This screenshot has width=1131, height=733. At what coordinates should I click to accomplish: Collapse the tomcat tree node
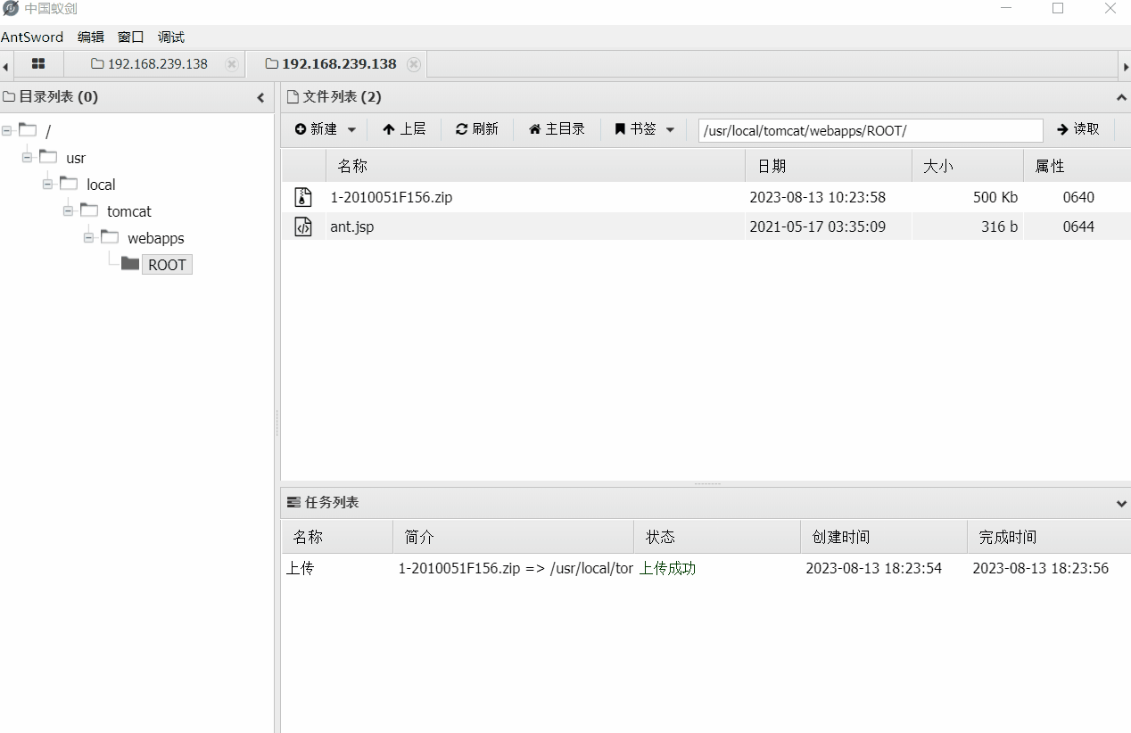[x=69, y=211]
